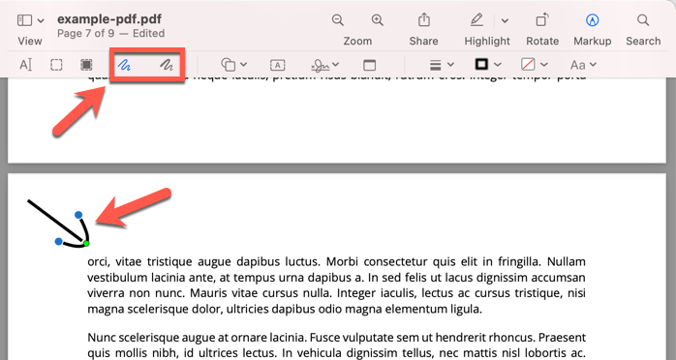Select the lower-left blue handle of curve
This screenshot has width=676, height=360.
(x=59, y=242)
